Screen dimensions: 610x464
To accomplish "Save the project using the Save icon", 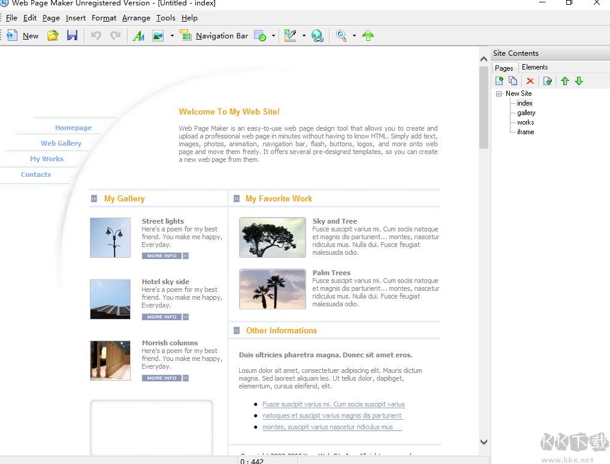I will pyautogui.click(x=72, y=35).
